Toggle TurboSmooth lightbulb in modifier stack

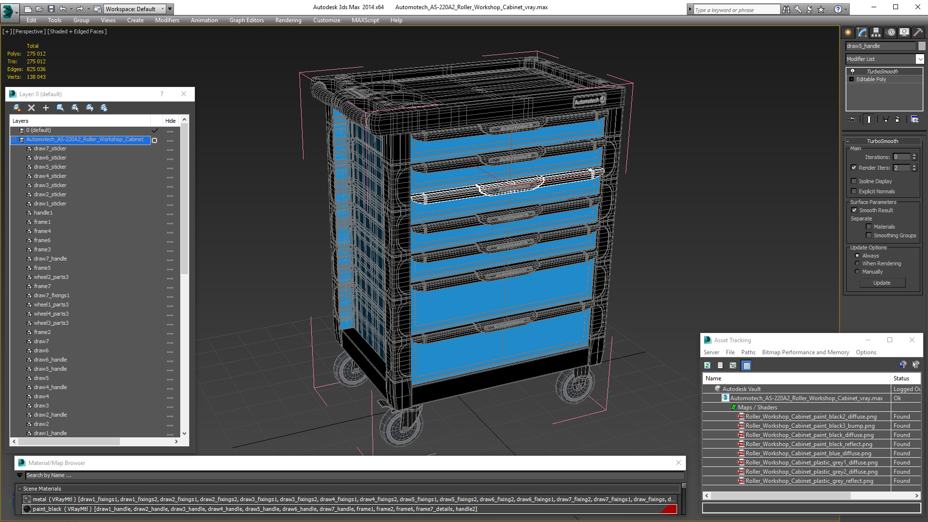click(853, 72)
